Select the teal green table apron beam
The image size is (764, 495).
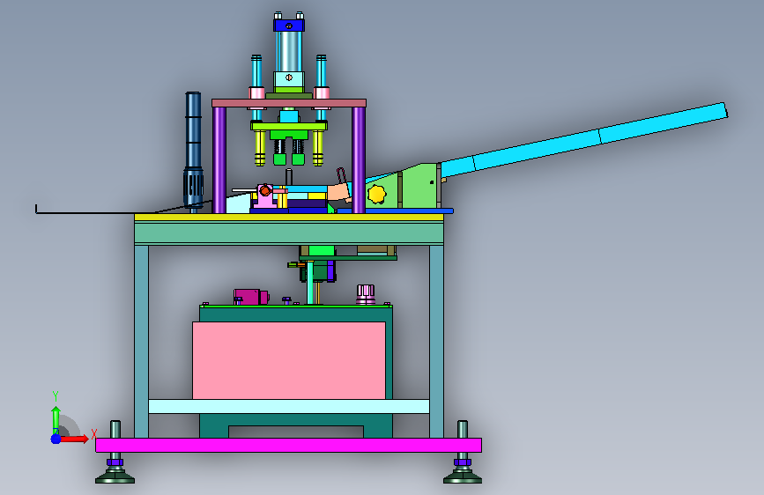click(x=289, y=233)
